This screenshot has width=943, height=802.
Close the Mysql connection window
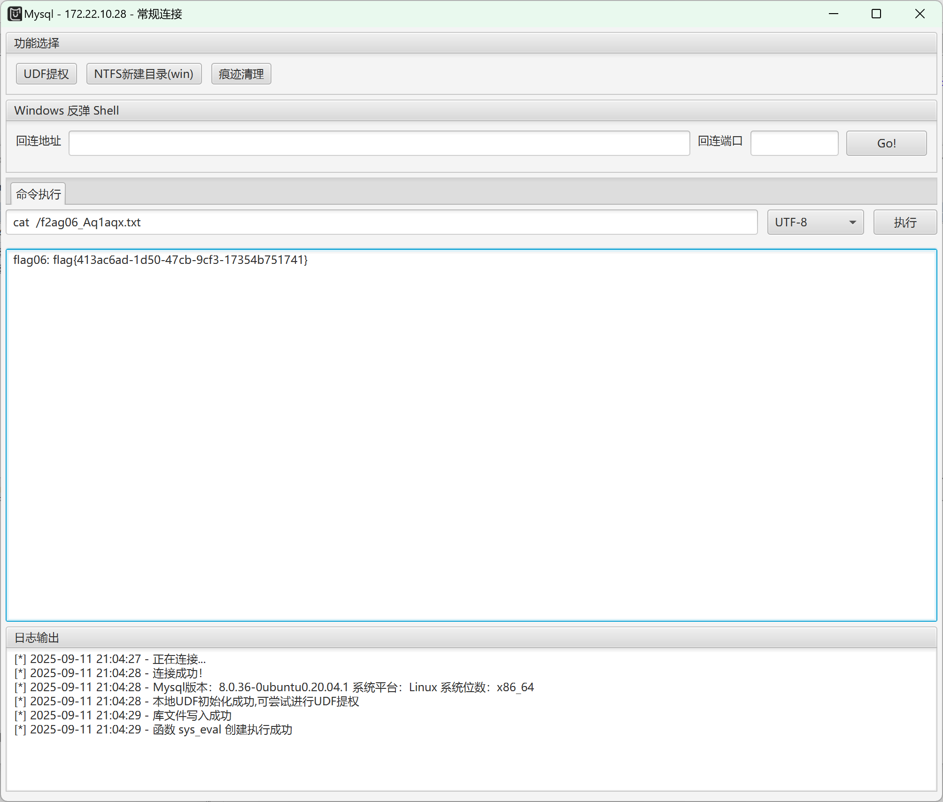[x=920, y=14]
